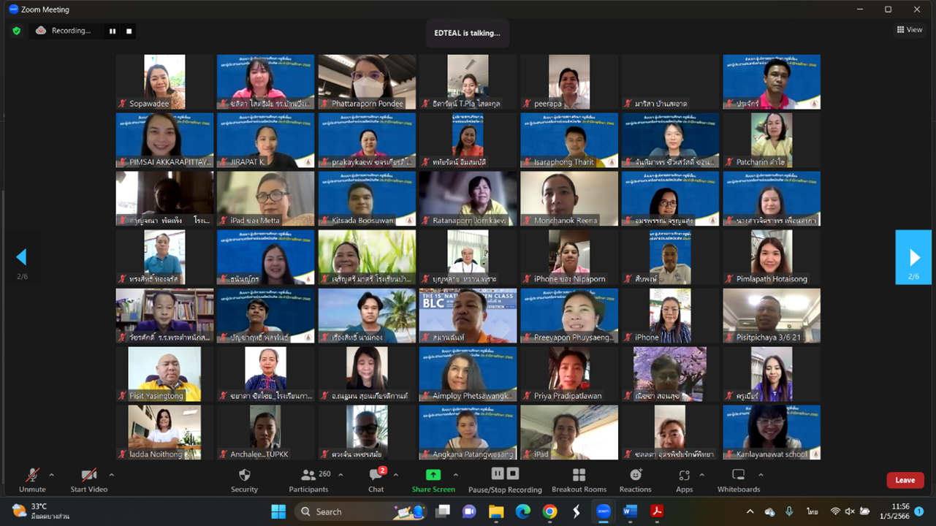Unmute the microphone
This screenshot has width=936, height=526.
point(32,480)
